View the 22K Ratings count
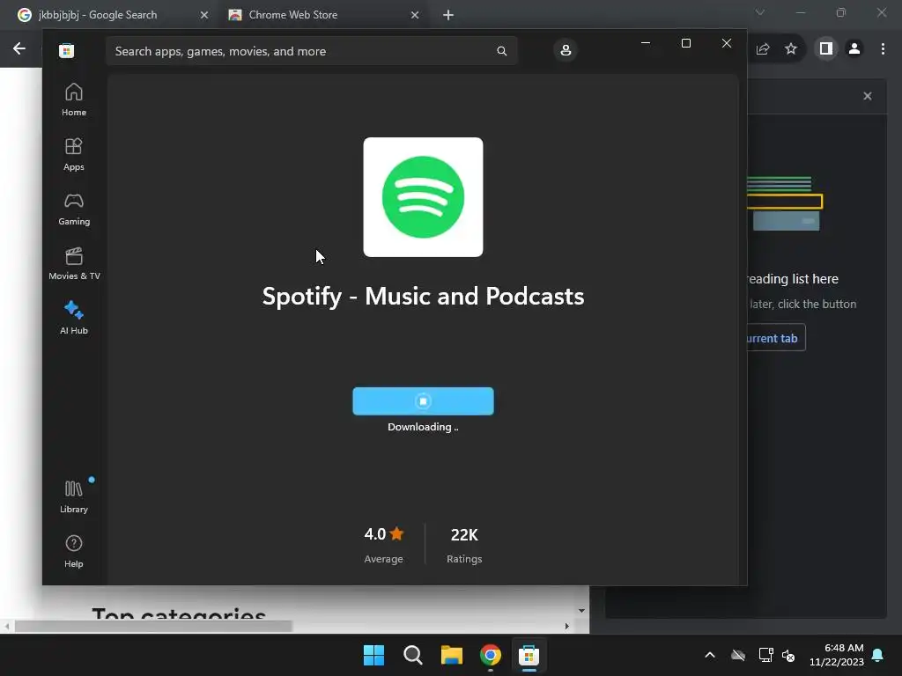This screenshot has height=676, width=902. pyautogui.click(x=464, y=544)
